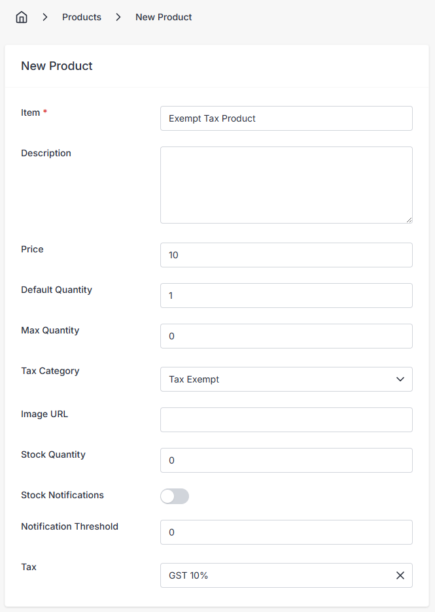Select the Stock Quantity input
Viewport: 435px width, 612px height.
tap(286, 460)
